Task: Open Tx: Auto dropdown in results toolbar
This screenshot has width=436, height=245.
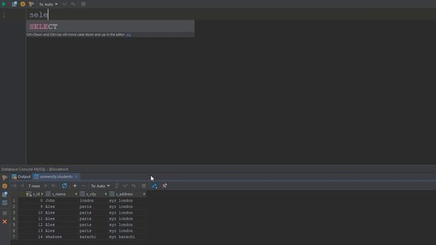Action: 100,186
